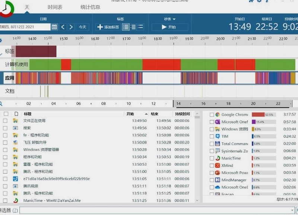Viewport: 298px width, 215px height.
Task: Click row 'Windows 资源管理器' in list
Action: pos(97,150)
